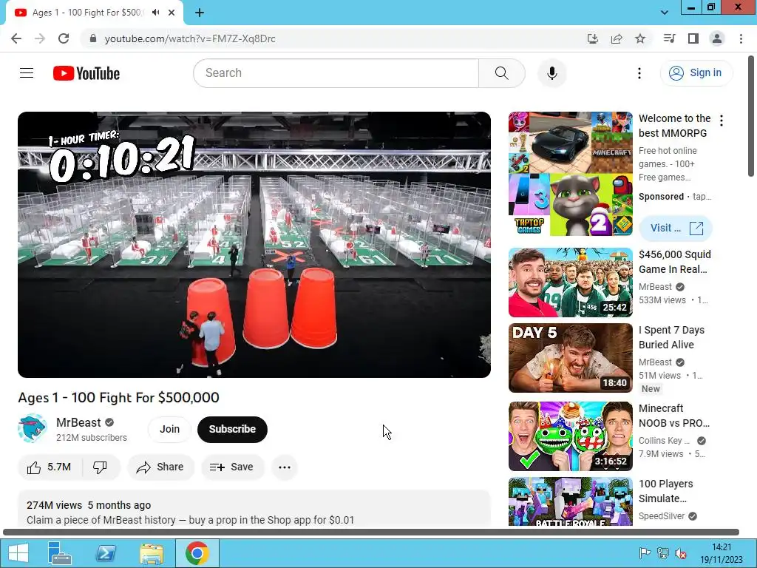Image resolution: width=757 pixels, height=568 pixels.
Task: Expand the tab search chevron
Action: pos(665,13)
